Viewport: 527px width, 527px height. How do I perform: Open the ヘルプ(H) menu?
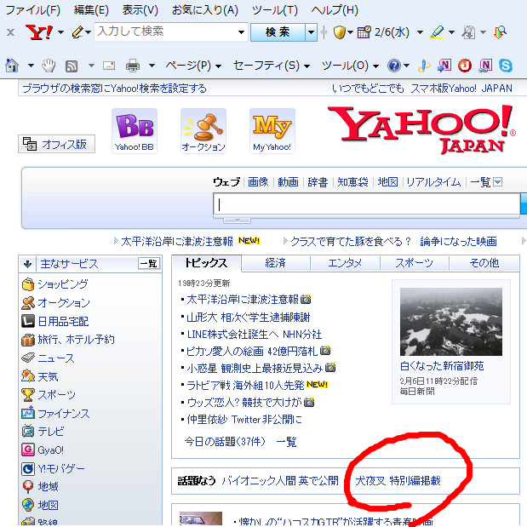pos(335,10)
